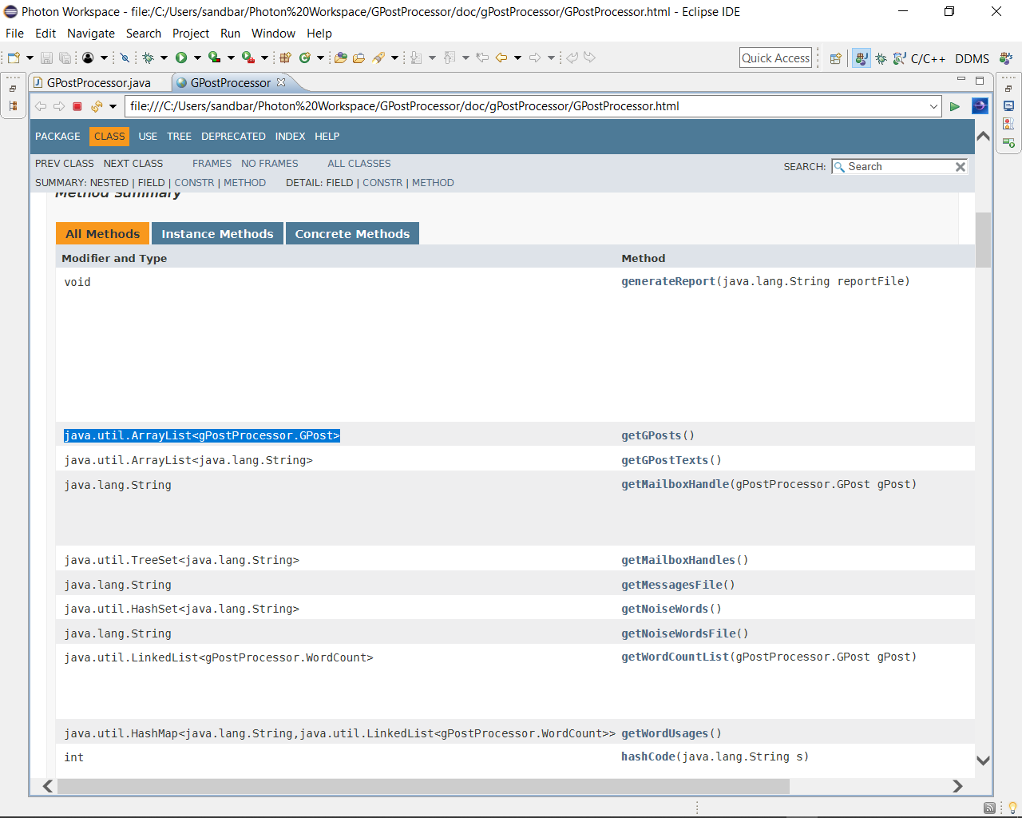Click the DEPRECATED navigation link
The height and width of the screenshot is (818, 1022).
(x=233, y=137)
